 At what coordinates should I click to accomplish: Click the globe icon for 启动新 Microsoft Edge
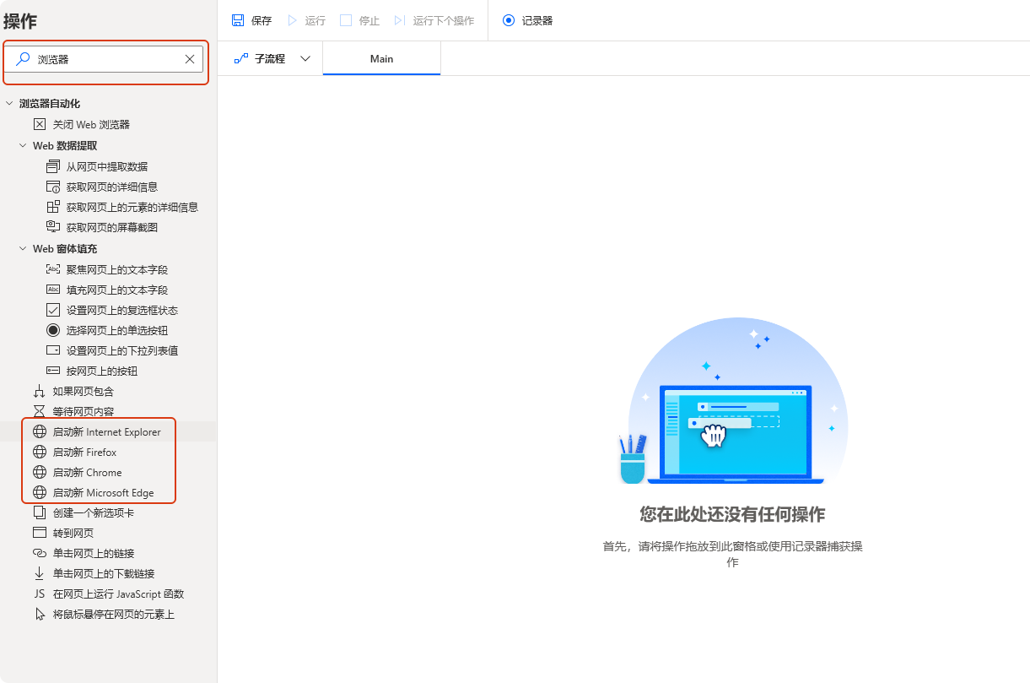point(40,492)
